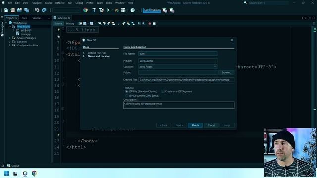
Task: Open the dropdown arrow next to Profile Project
Action: click(137, 10)
